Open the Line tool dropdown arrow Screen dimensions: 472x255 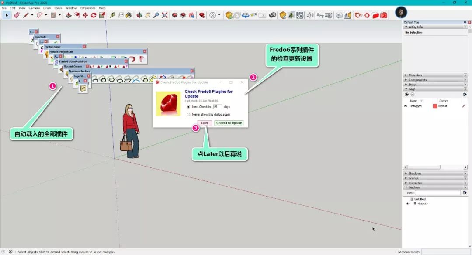click(x=32, y=15)
